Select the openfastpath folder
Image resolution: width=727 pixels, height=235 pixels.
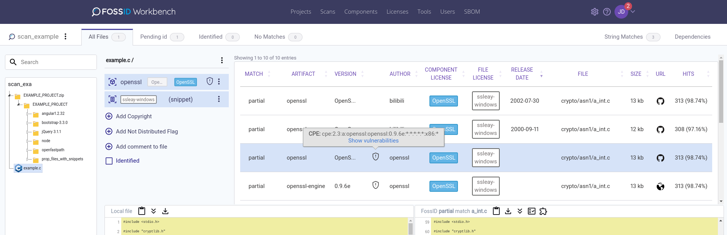[x=53, y=150]
